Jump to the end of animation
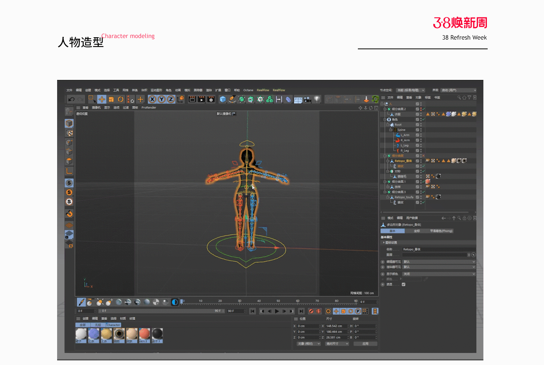The height and width of the screenshot is (365, 544). [x=301, y=311]
